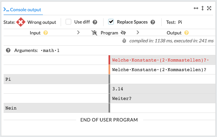Click the chevron between Input and Program
This screenshot has height=137, width=217.
click(x=78, y=32)
